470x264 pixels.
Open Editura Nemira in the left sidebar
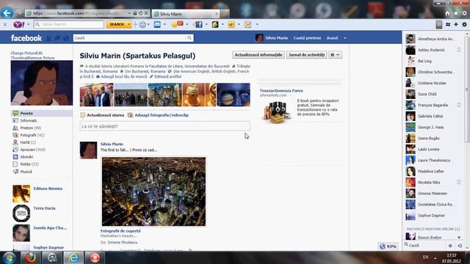48,188
